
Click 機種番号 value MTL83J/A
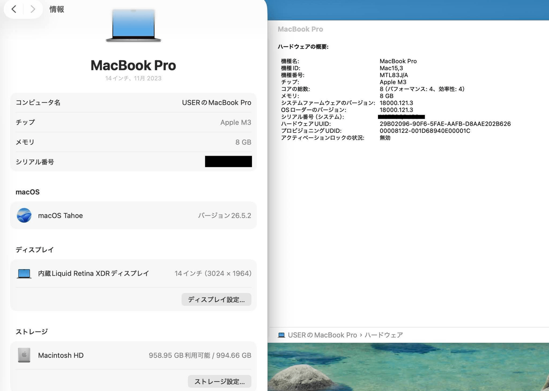pos(394,75)
